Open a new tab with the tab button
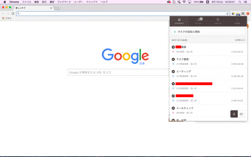This screenshot has height=157, width=251. click(x=57, y=8)
